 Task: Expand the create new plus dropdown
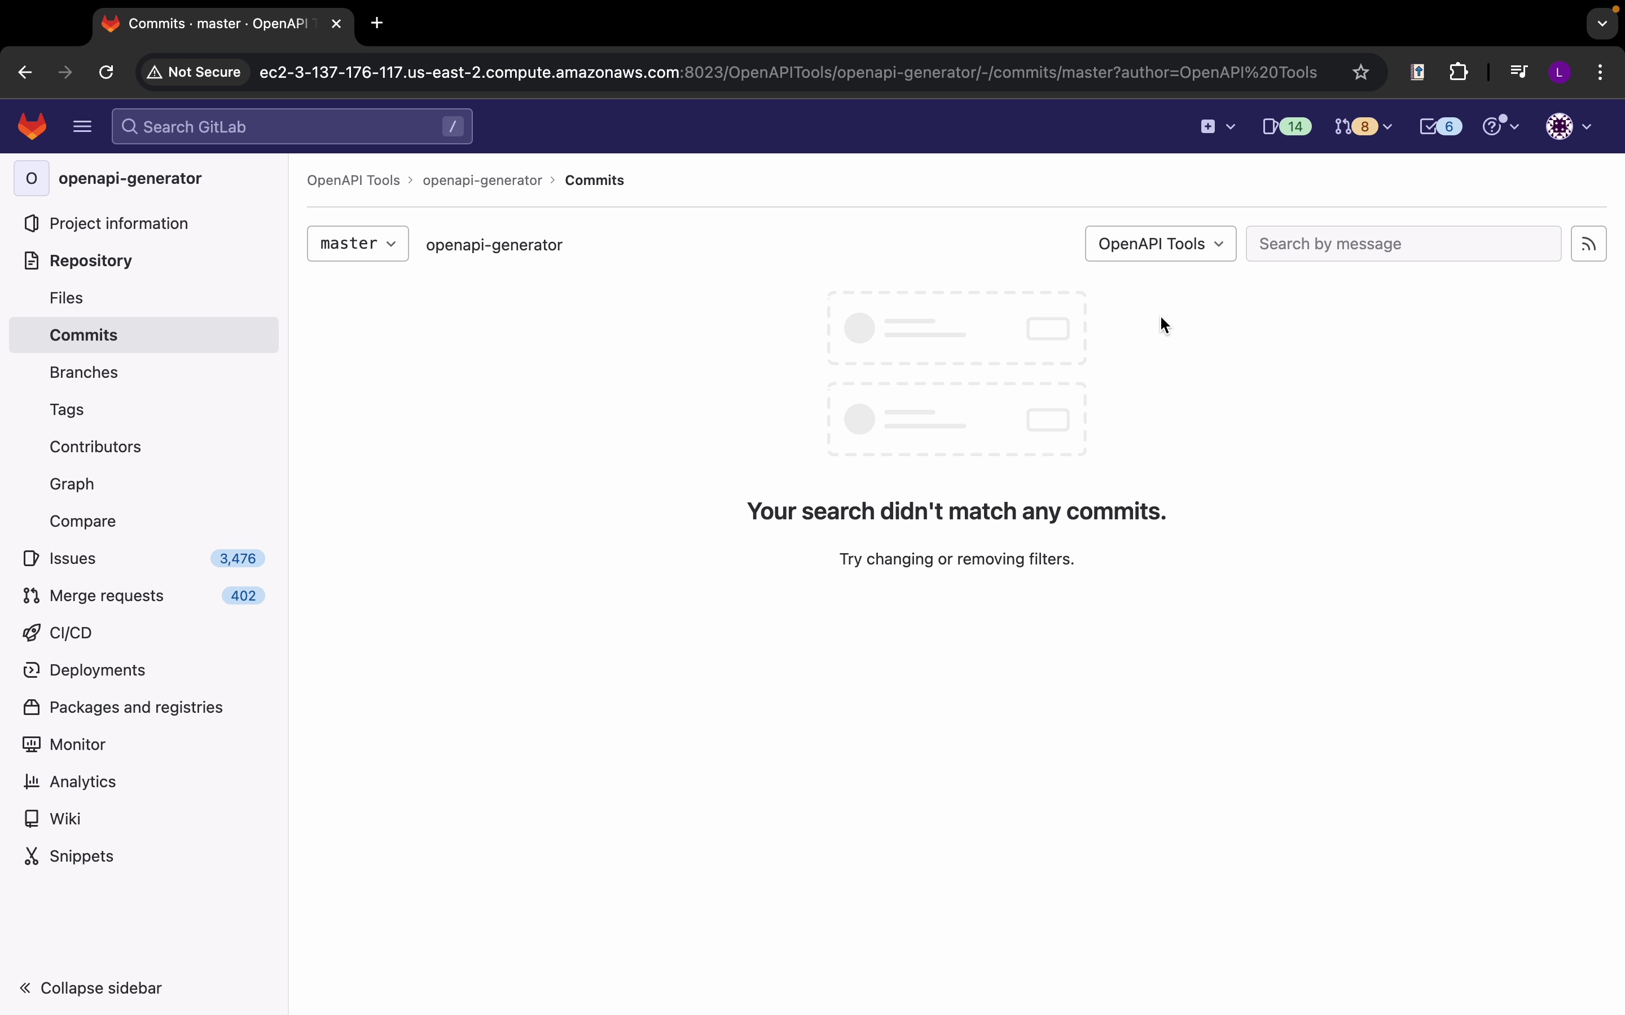pos(1216,127)
